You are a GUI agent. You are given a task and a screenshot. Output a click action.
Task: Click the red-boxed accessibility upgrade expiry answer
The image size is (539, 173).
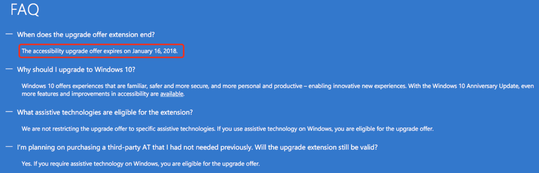(101, 51)
